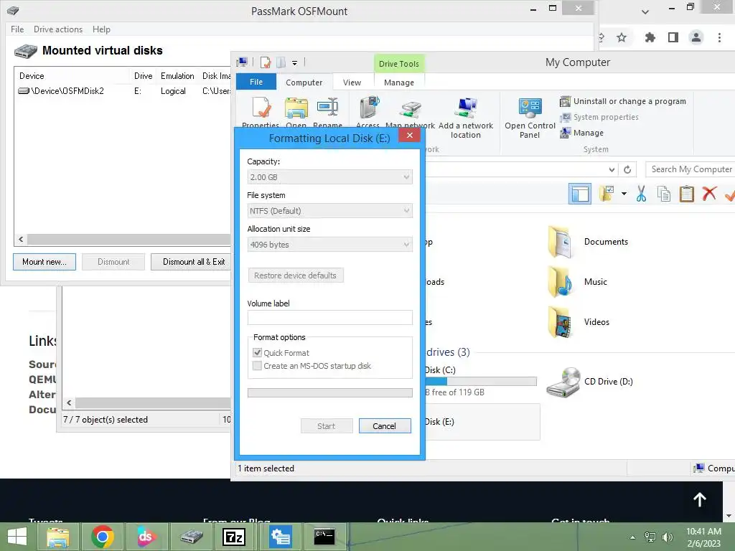
Task: Click Manage in the System group
Action: [x=581, y=133]
